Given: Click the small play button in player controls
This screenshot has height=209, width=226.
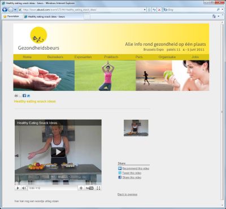Looking at the screenshot, I should tap(18, 188).
